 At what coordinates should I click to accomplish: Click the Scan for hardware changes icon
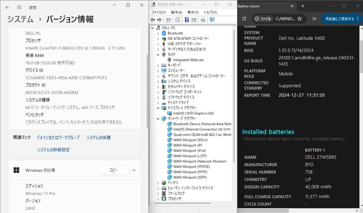pyautogui.click(x=203, y=19)
